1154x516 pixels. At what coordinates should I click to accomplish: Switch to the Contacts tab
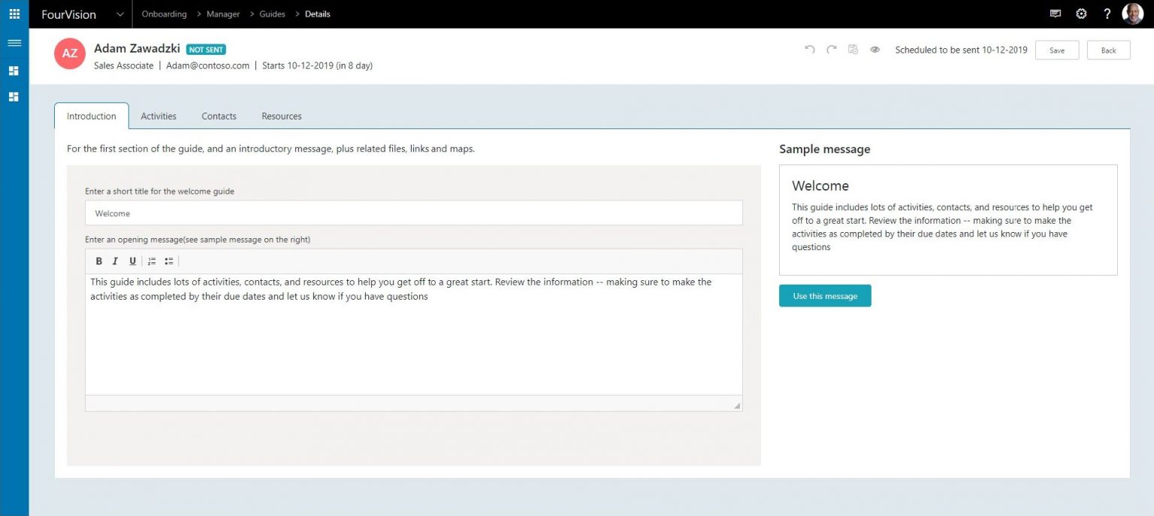pos(218,116)
